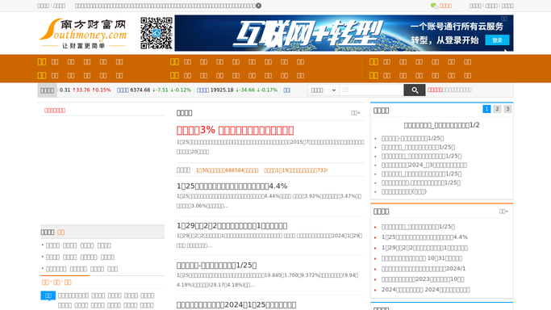Open the 1/25 article ending with 4.4% in center

(232, 186)
